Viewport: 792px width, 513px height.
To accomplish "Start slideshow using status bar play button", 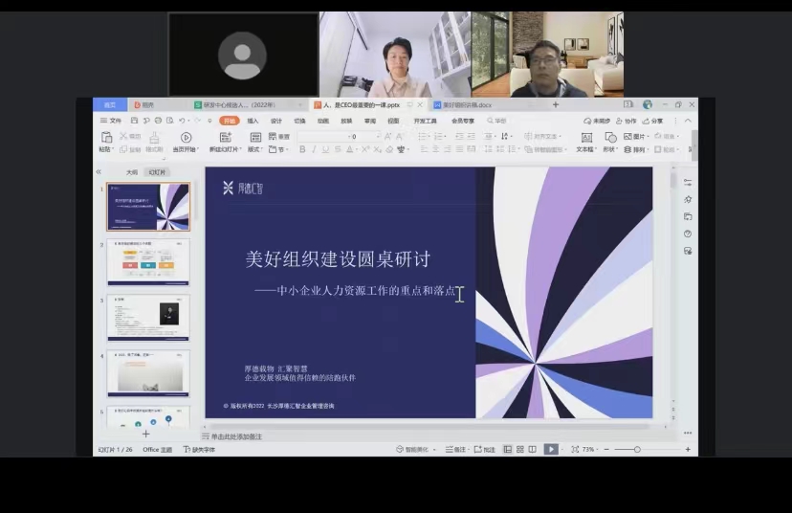I will 551,449.
